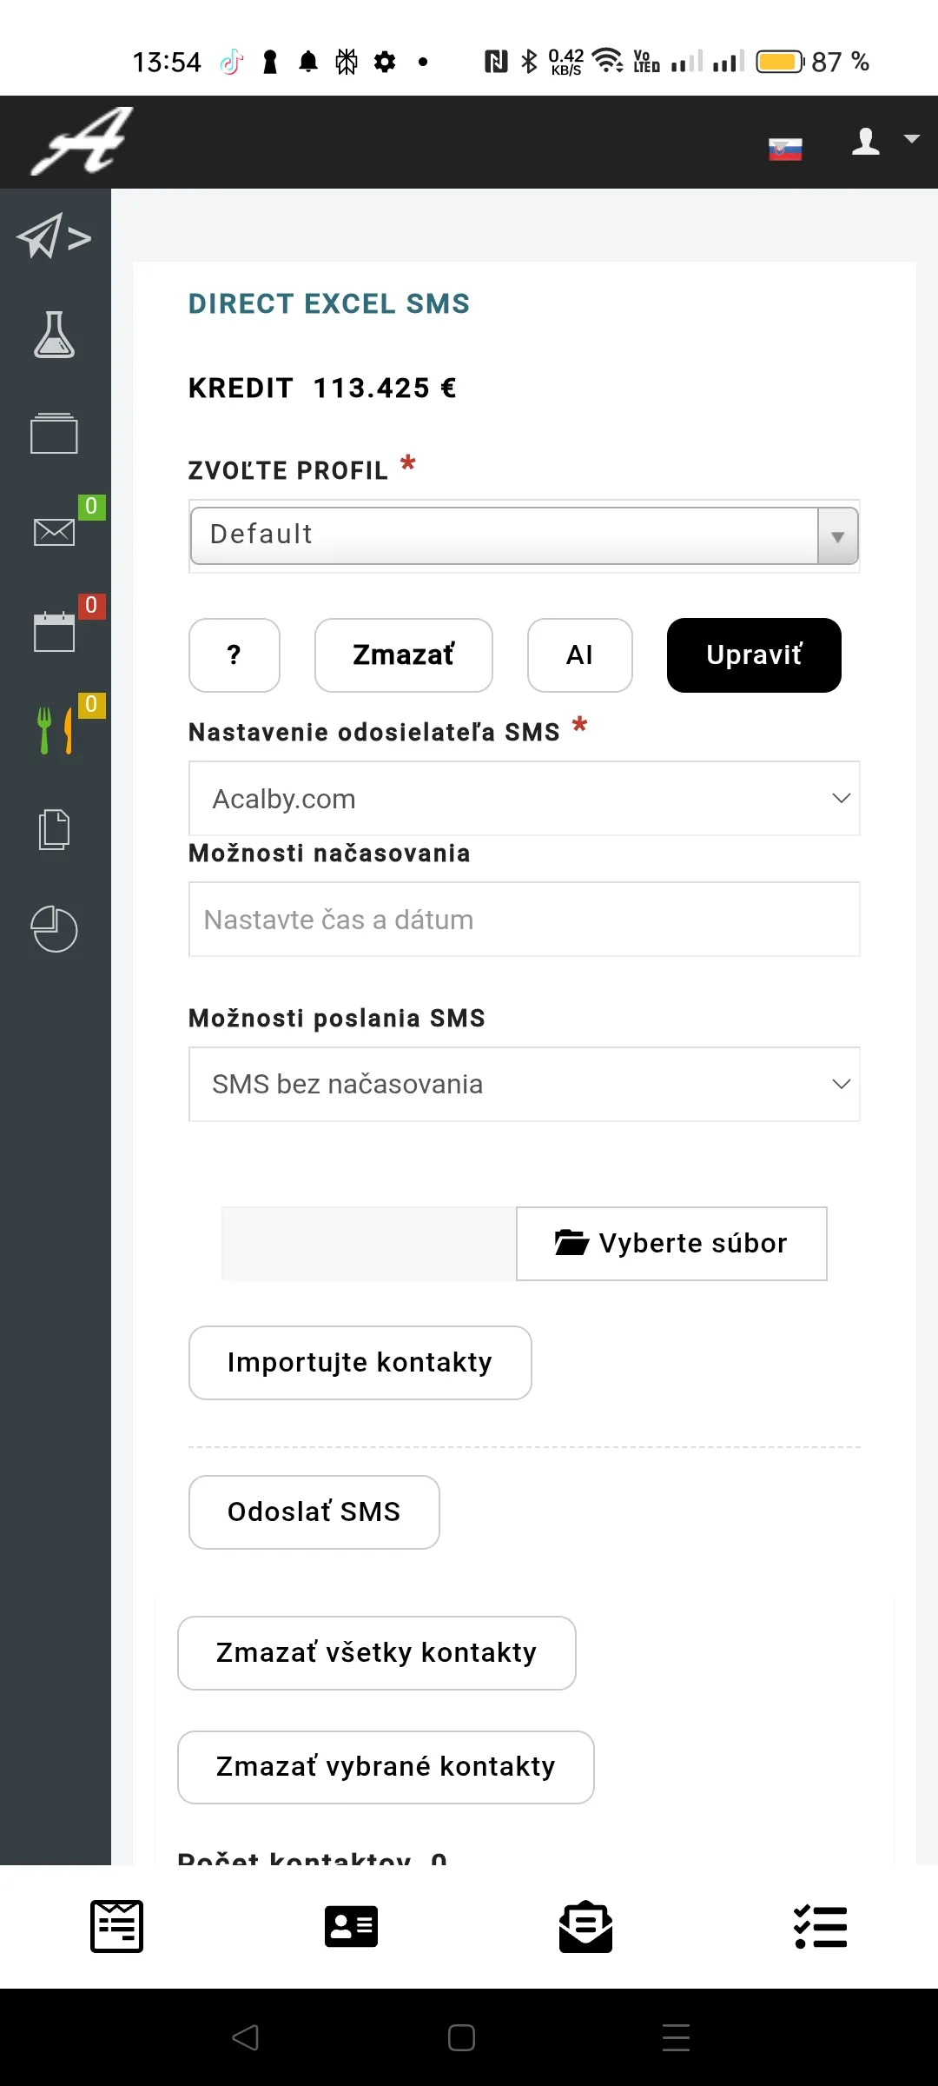This screenshot has width=938, height=2086.
Task: Click the Vyberte súbor file button
Action: point(671,1244)
